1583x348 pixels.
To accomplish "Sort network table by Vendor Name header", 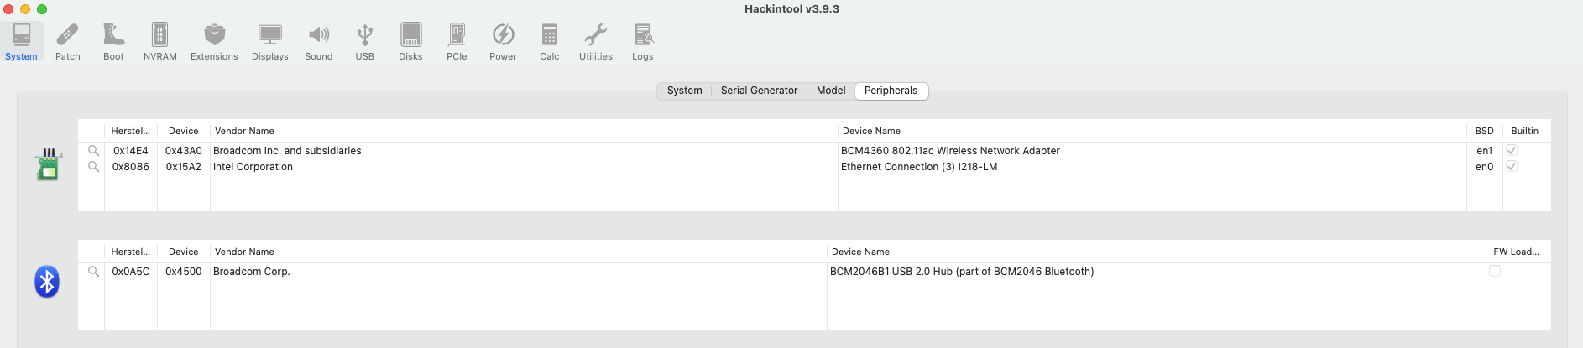I will tap(244, 131).
